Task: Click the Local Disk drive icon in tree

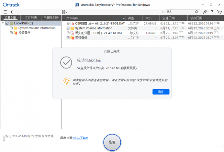Action: point(12,23)
